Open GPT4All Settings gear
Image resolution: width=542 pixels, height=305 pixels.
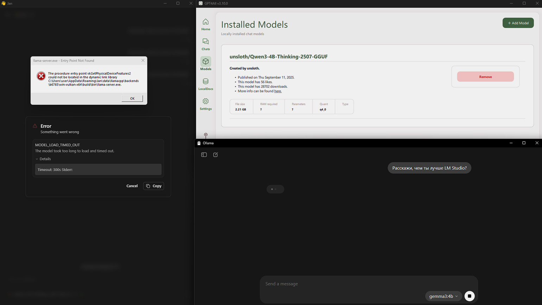pos(206,104)
